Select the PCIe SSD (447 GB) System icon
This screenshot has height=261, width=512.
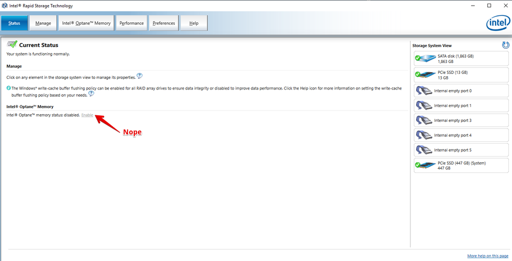point(425,165)
